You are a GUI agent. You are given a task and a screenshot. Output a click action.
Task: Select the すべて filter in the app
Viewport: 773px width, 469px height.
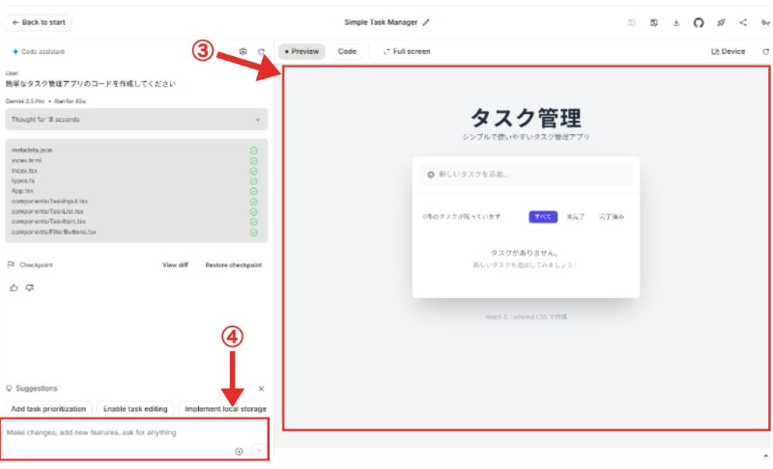coord(543,216)
